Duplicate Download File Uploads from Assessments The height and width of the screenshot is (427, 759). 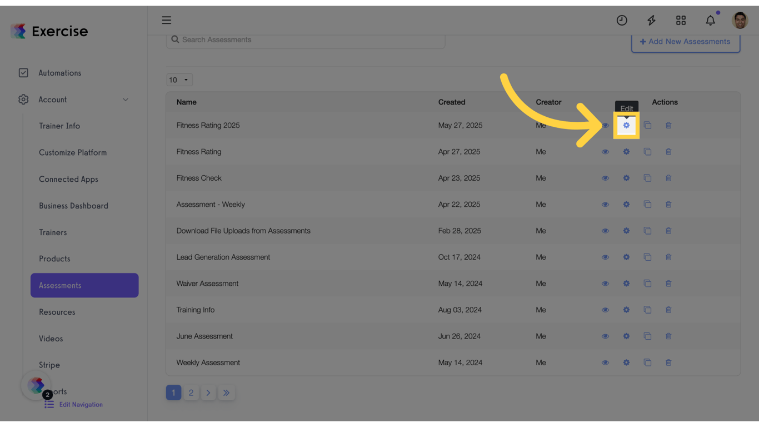(x=647, y=231)
